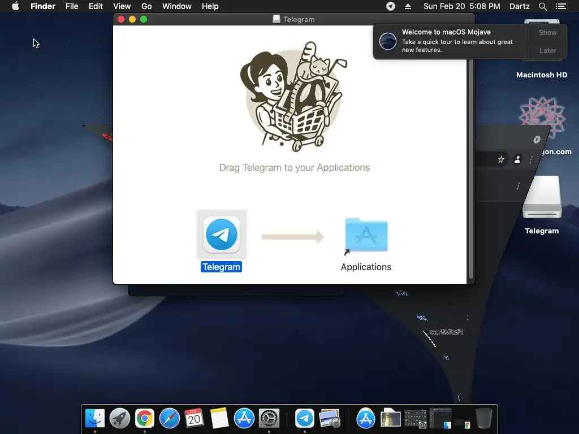The width and height of the screenshot is (579, 434).
Task: Open the Finder menu
Action: [43, 6]
